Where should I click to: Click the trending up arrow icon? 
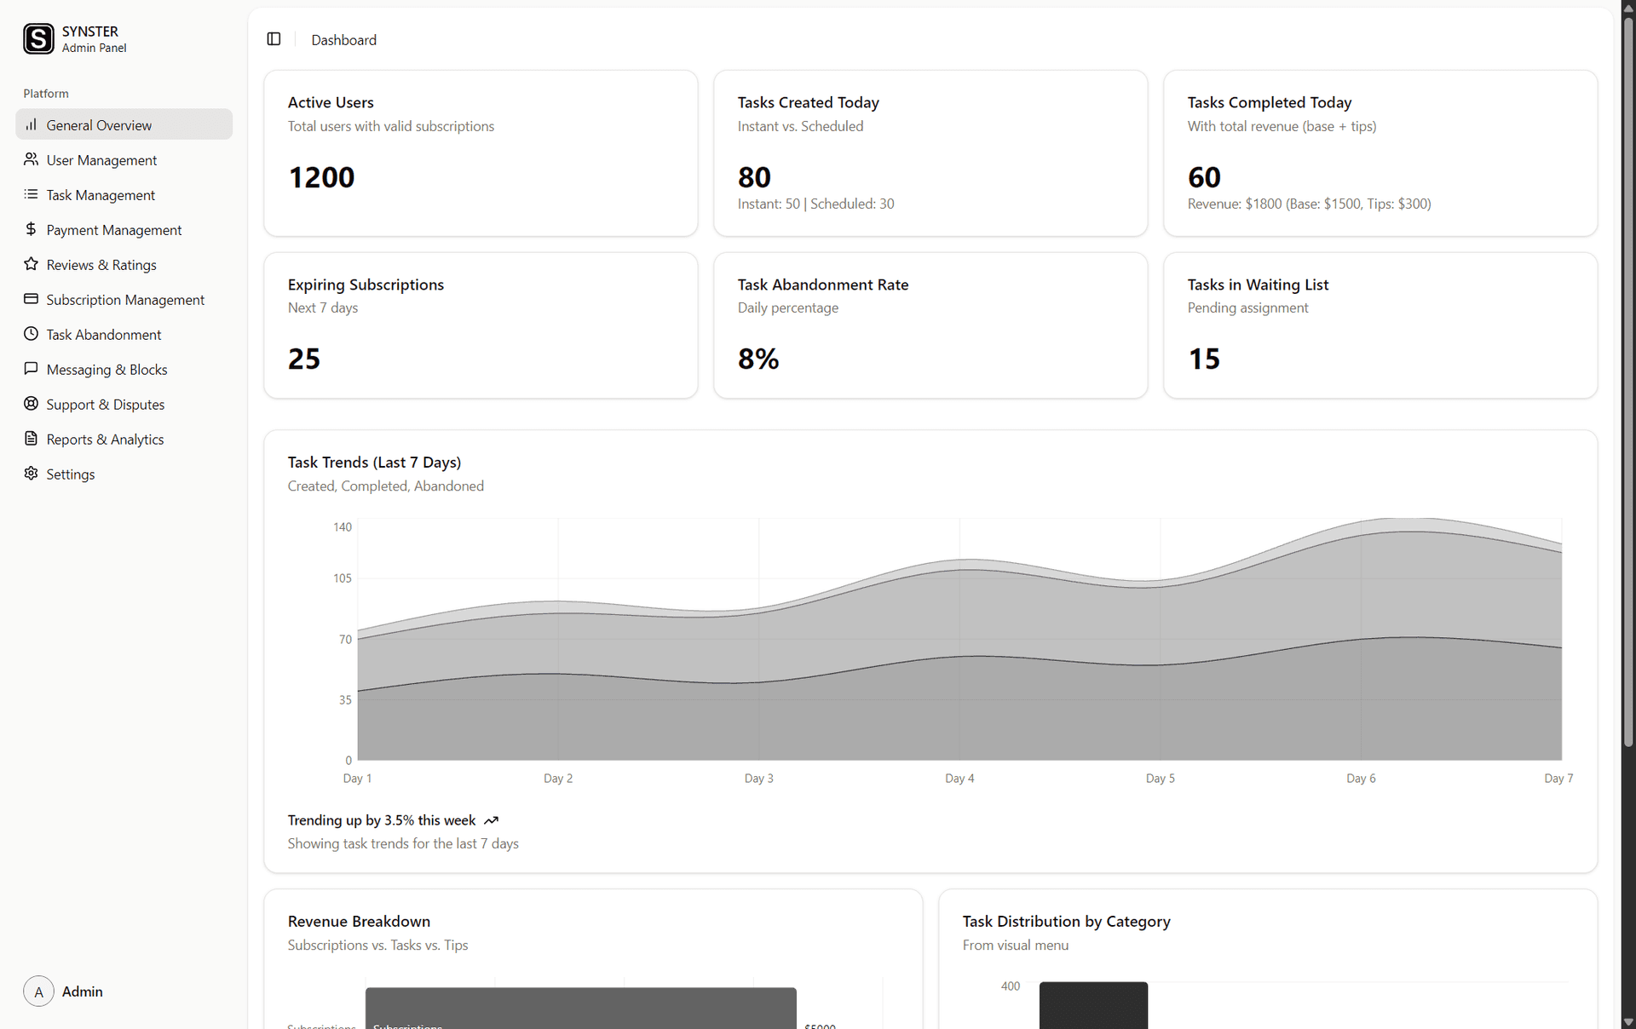point(491,820)
